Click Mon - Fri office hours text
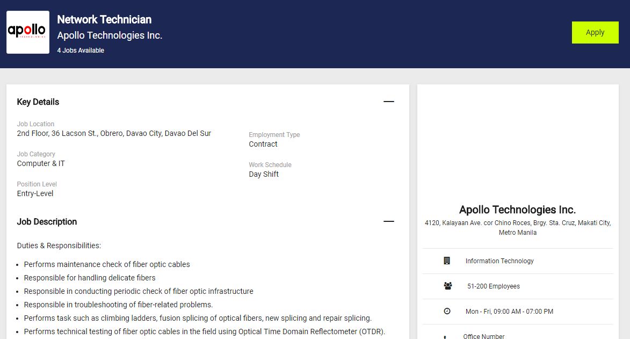 coord(509,312)
